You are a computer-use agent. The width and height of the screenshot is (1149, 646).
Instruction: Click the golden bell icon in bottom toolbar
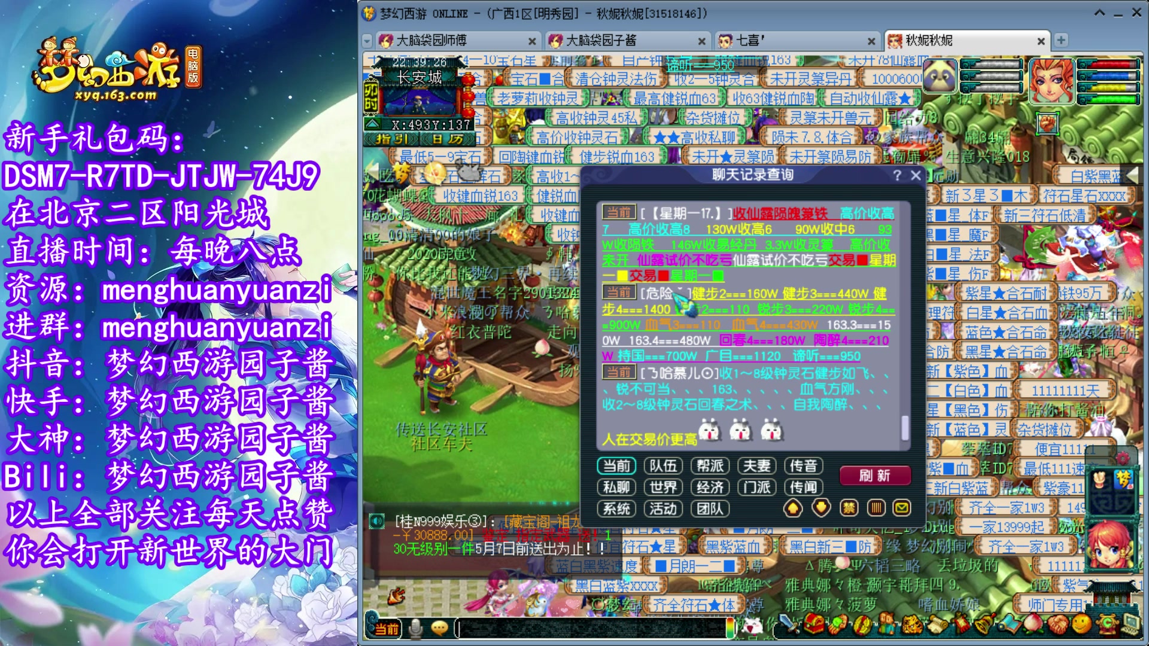985,624
